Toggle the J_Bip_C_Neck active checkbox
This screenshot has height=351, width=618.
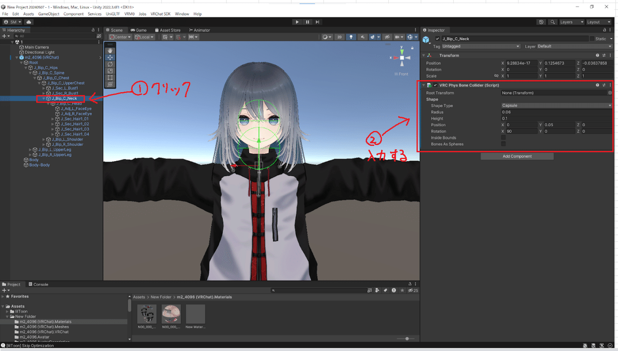(438, 39)
